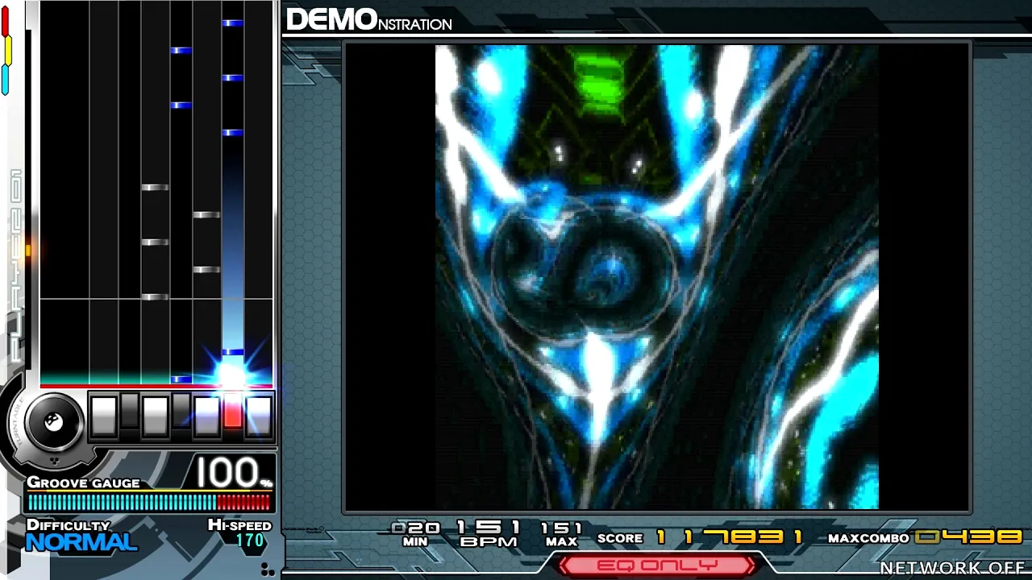Tap the last white key, key 7
The width and height of the screenshot is (1032, 580).
(259, 415)
